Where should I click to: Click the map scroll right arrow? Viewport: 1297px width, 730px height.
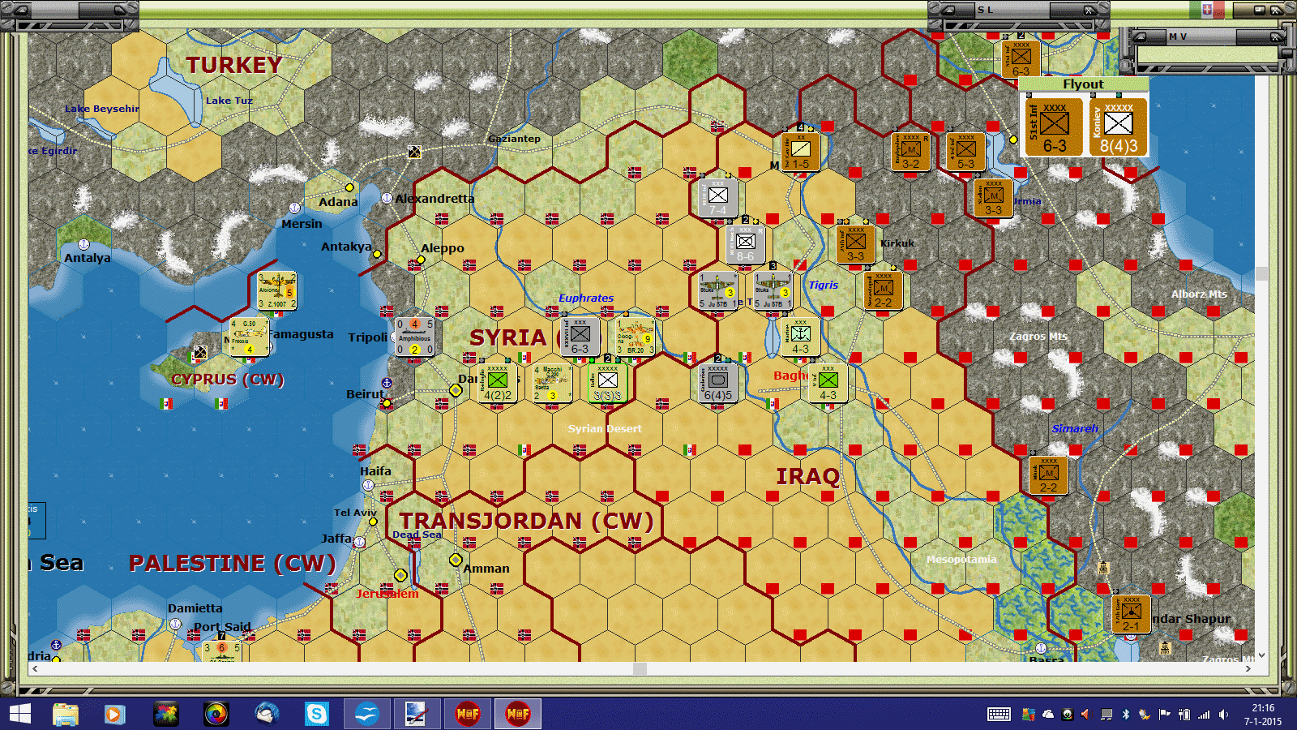point(1248,668)
